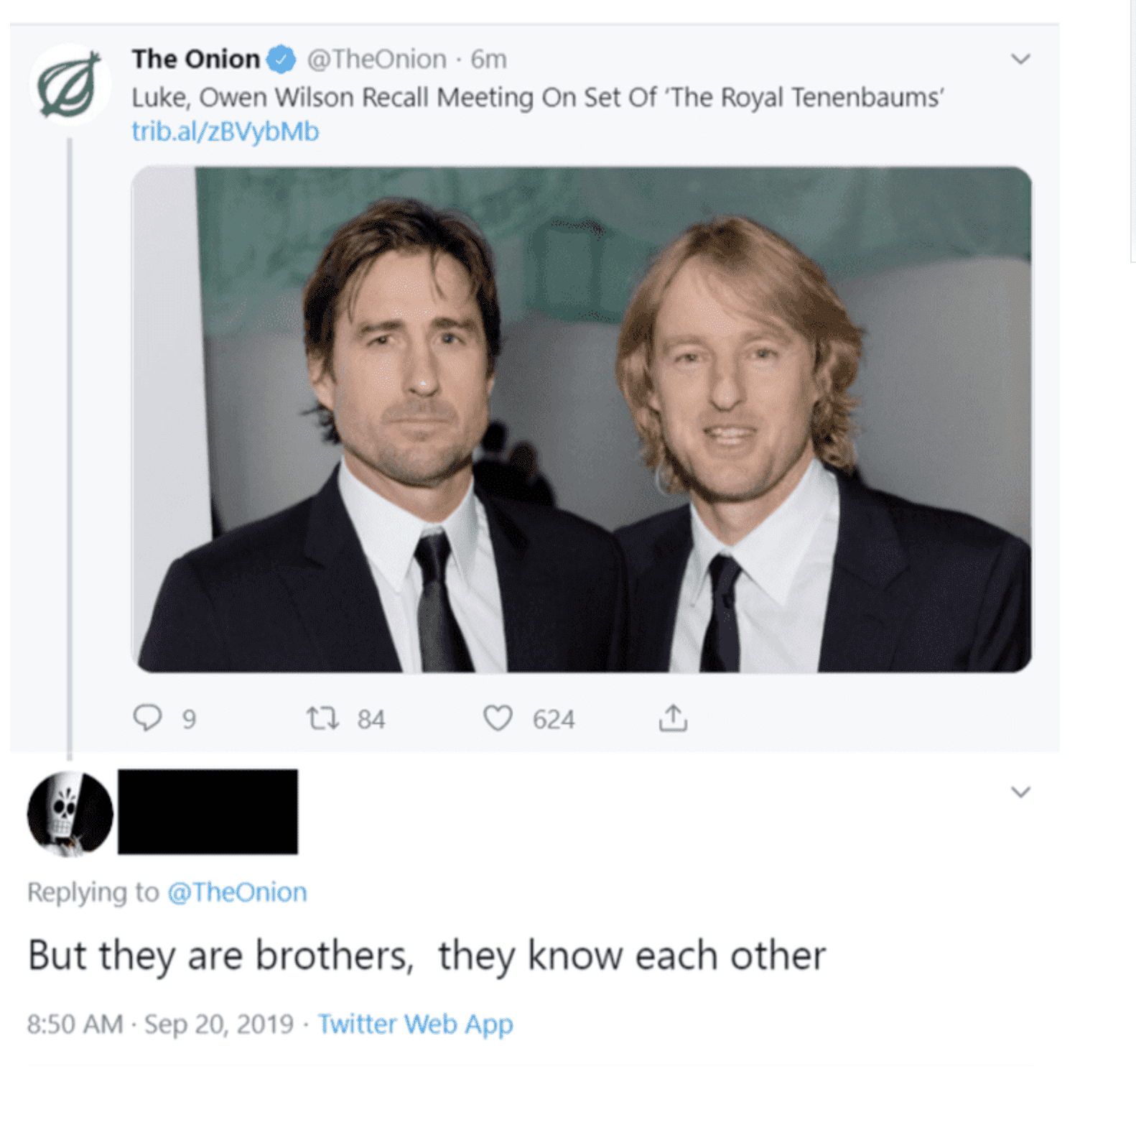Expand The Onion tweet options chevron

click(1020, 59)
